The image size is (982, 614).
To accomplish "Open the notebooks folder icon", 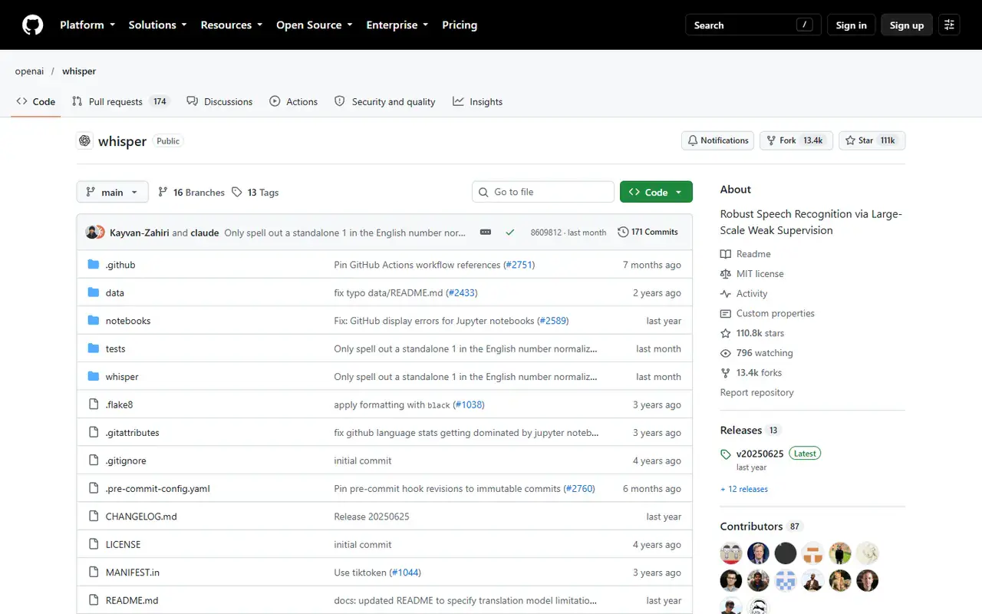I will (94, 321).
